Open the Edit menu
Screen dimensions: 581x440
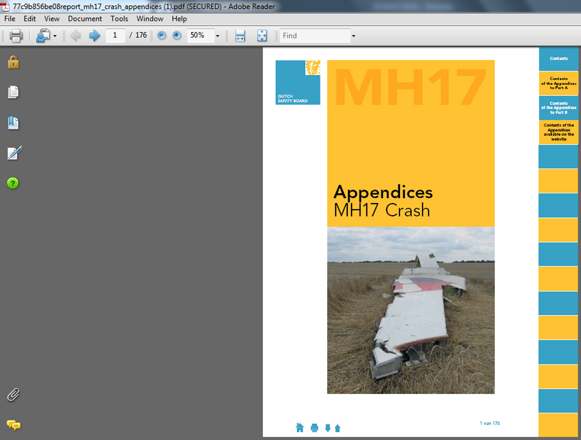[x=30, y=19]
